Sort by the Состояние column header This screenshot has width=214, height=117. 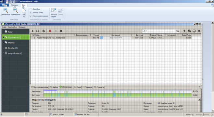[x=116, y=35]
